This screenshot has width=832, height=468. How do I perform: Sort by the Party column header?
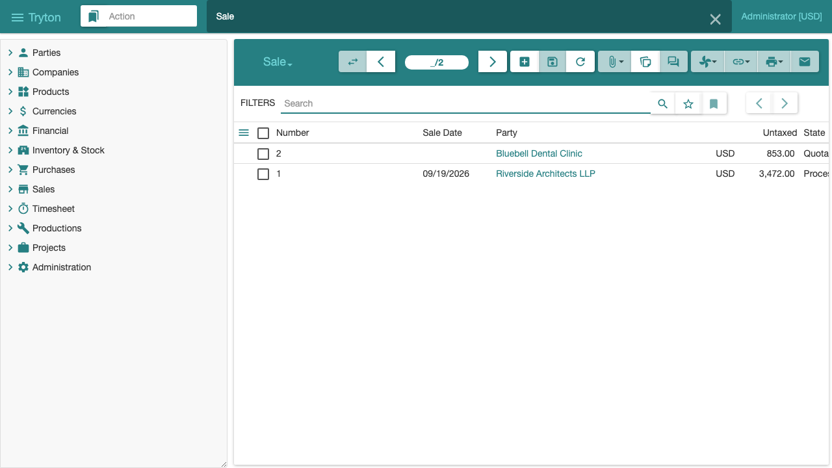pyautogui.click(x=506, y=133)
